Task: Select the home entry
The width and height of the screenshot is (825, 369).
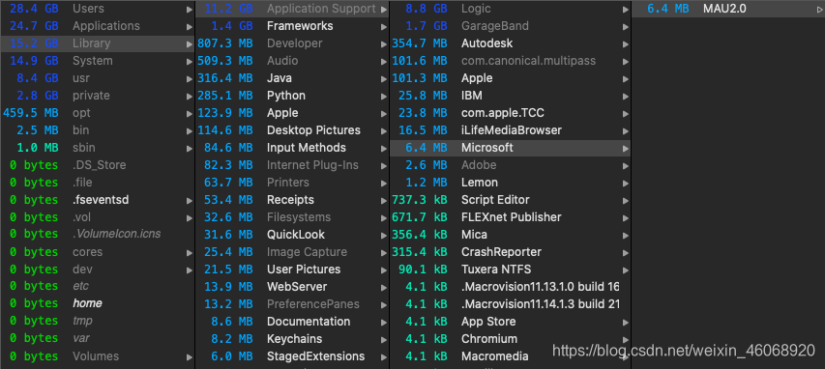Action: (x=87, y=303)
